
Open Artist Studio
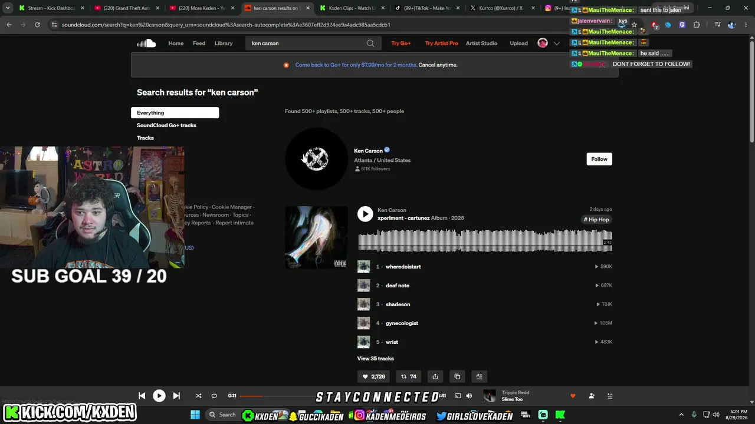pyautogui.click(x=481, y=43)
